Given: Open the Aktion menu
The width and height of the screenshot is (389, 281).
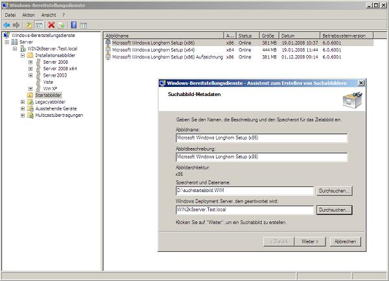Looking at the screenshot, I should click(29, 15).
